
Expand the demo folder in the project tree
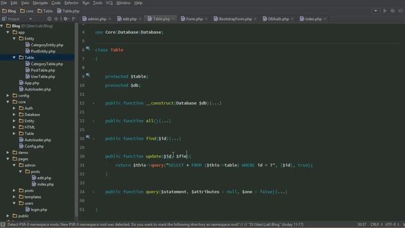click(x=8, y=153)
